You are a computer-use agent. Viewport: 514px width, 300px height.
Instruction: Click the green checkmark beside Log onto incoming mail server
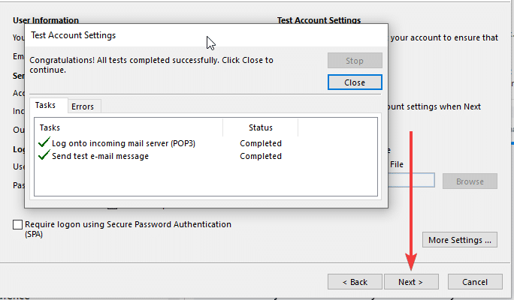click(x=44, y=143)
